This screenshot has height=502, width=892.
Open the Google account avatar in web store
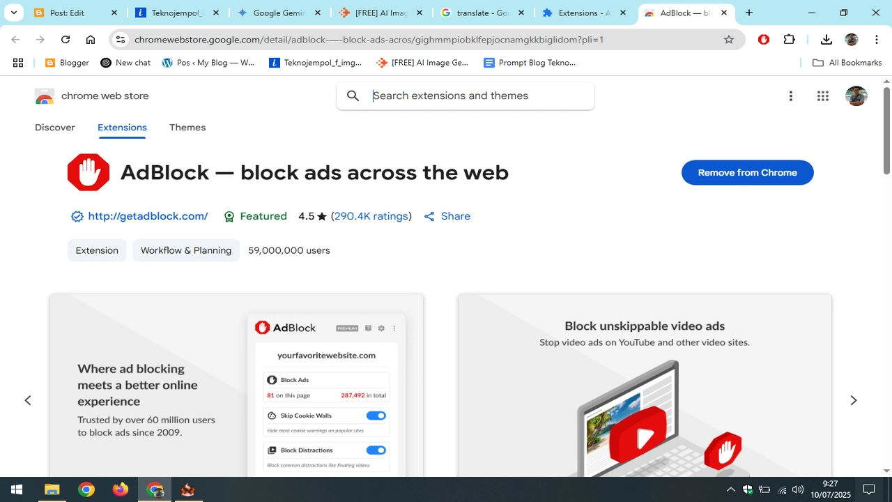(856, 96)
